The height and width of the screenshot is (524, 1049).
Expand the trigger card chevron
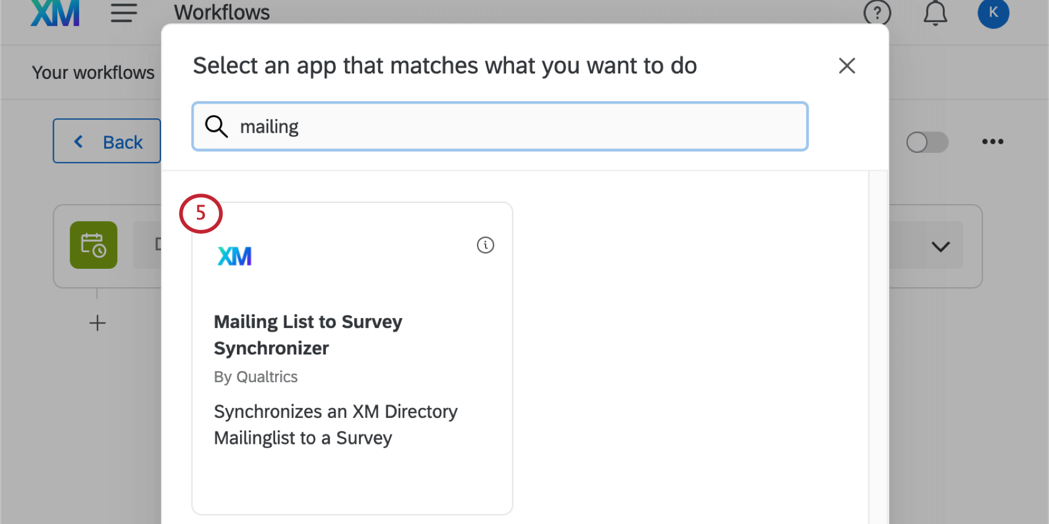click(940, 247)
